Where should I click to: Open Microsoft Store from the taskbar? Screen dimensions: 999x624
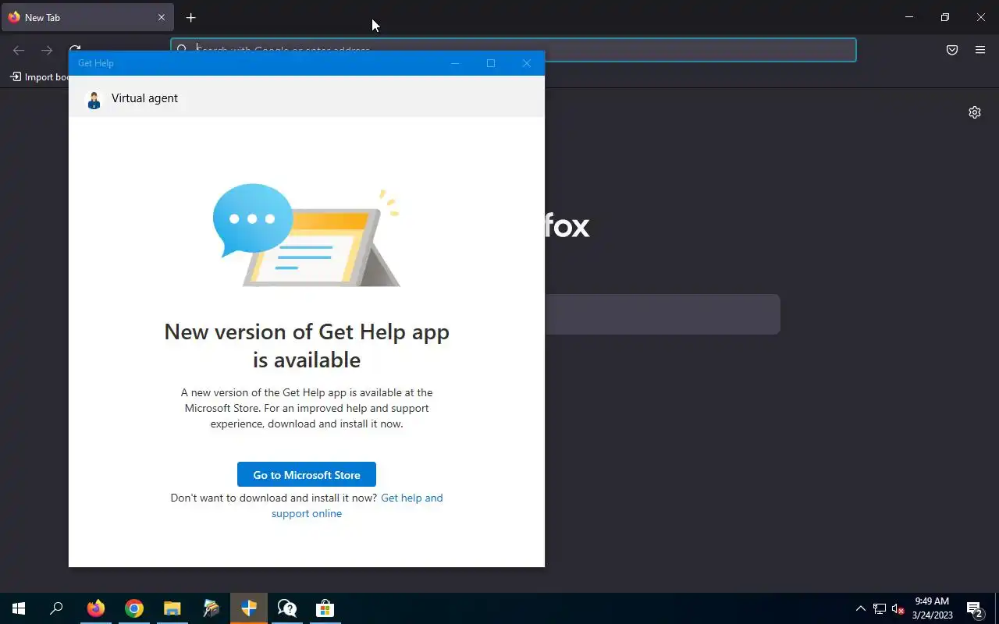point(325,608)
